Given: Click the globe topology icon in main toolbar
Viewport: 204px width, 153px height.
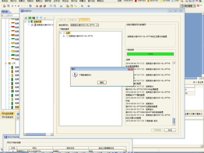Looking at the screenshot, I should pos(30,6).
